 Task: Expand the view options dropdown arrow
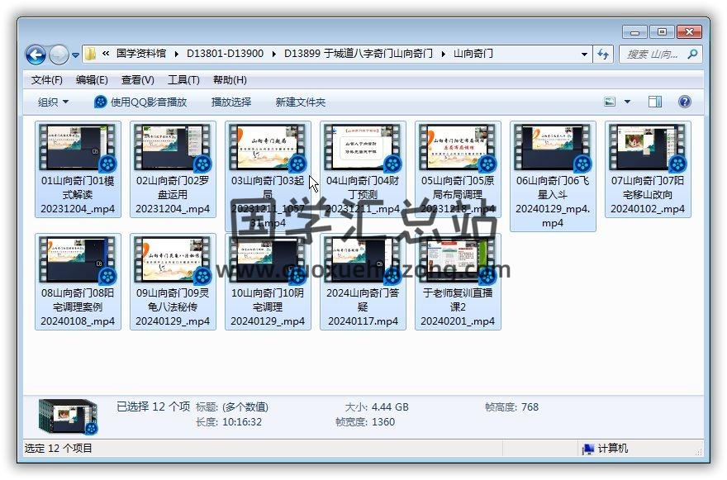click(627, 102)
